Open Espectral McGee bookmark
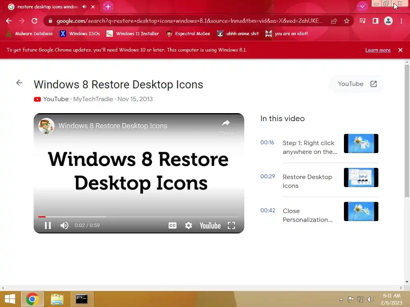This screenshot has width=410, height=307. point(188,34)
